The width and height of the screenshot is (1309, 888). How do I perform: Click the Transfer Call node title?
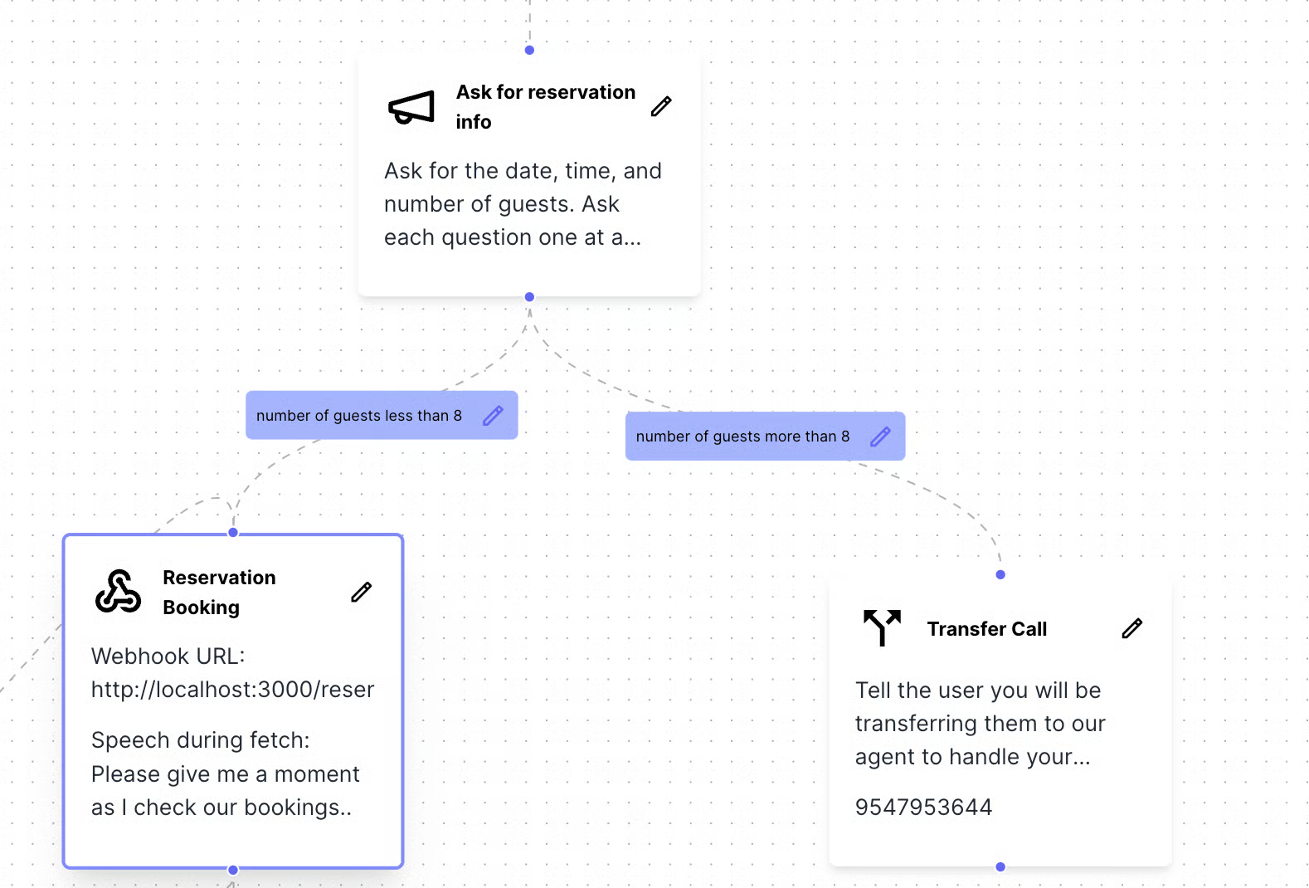[x=987, y=629]
